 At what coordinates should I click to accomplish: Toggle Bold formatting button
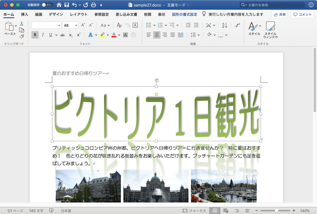coord(35,35)
